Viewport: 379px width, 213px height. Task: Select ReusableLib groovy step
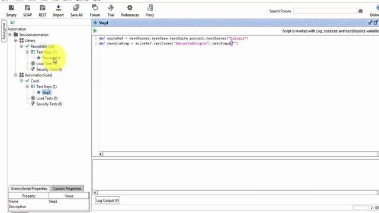[x=52, y=58]
